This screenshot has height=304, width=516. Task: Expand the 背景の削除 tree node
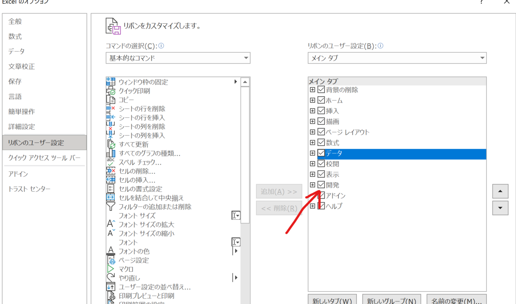[313, 90]
